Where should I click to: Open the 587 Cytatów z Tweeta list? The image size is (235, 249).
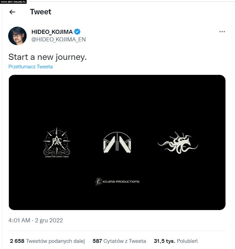119,241
